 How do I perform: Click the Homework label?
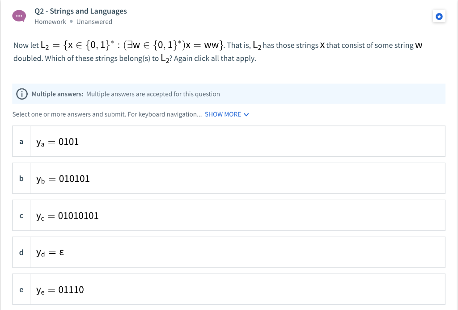(x=50, y=21)
